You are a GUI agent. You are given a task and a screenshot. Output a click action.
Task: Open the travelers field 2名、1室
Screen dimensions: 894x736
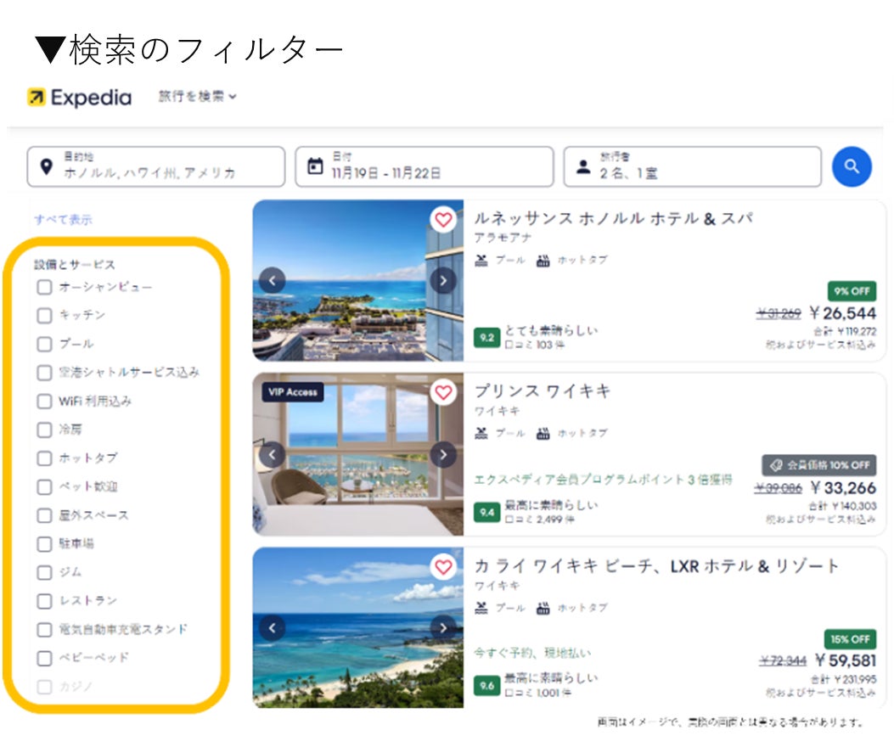pos(692,166)
